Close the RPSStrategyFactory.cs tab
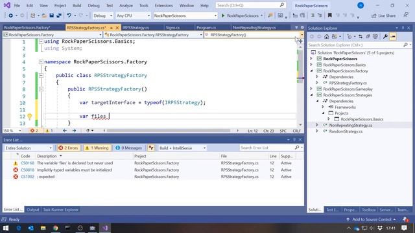The width and height of the screenshot is (415, 233). pyautogui.click(x=117, y=27)
